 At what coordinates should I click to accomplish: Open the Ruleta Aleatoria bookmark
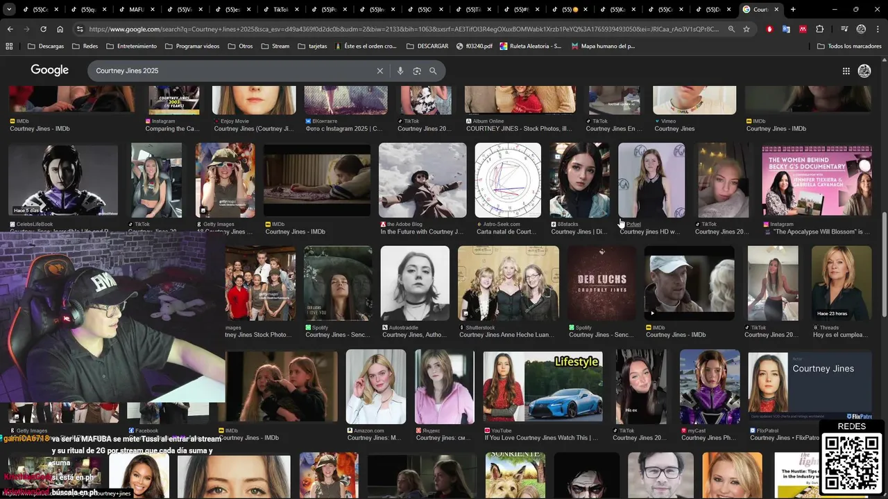[531, 46]
